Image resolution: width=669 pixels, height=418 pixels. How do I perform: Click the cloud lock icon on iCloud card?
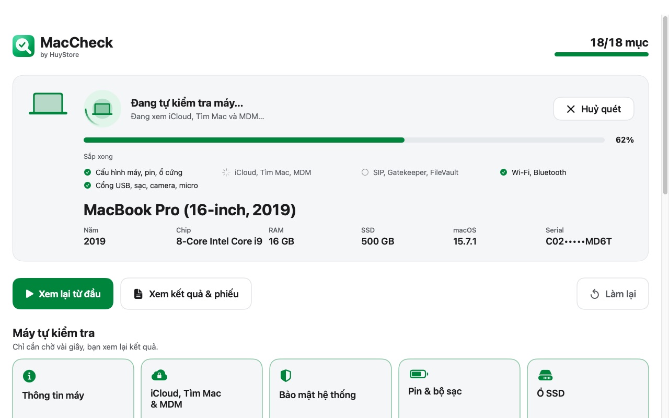click(159, 375)
